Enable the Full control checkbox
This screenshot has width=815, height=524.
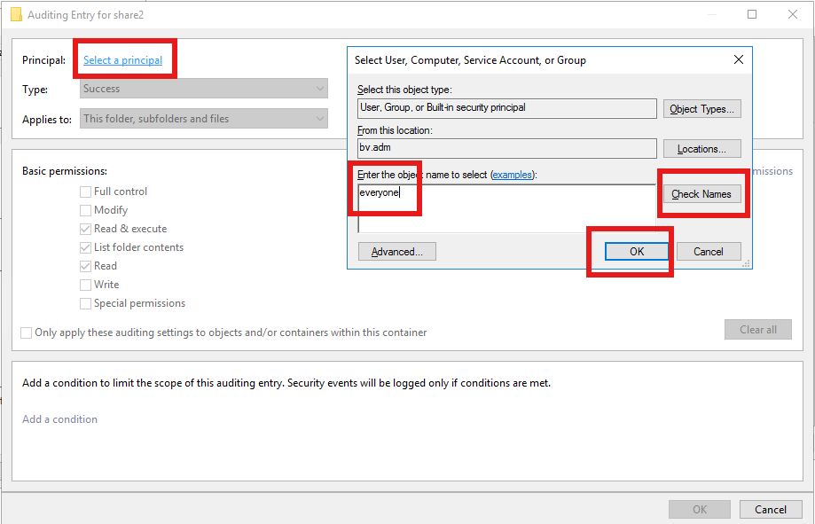coord(86,192)
